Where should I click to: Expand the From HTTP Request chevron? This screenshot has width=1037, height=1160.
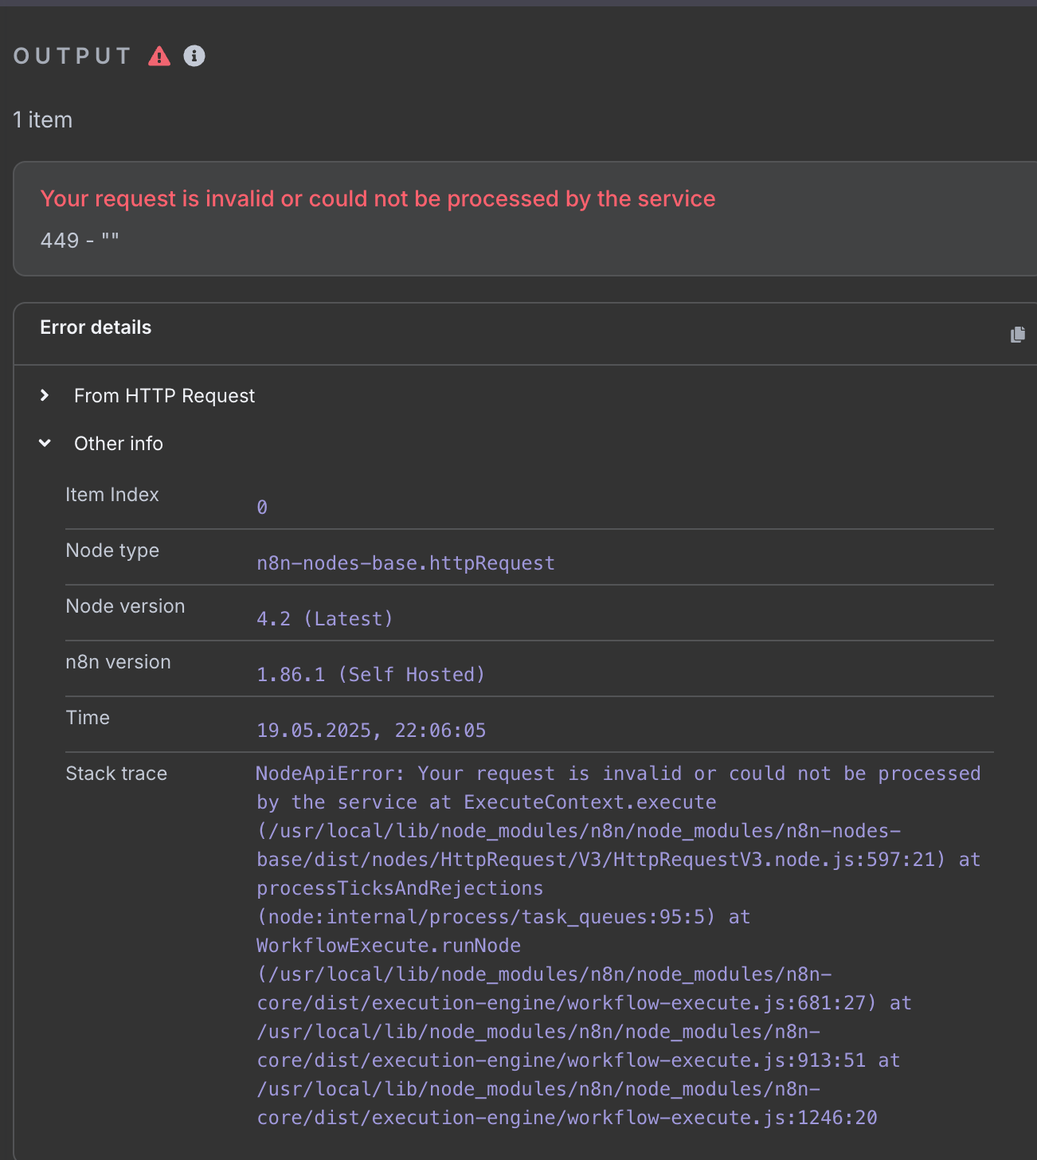coord(45,395)
